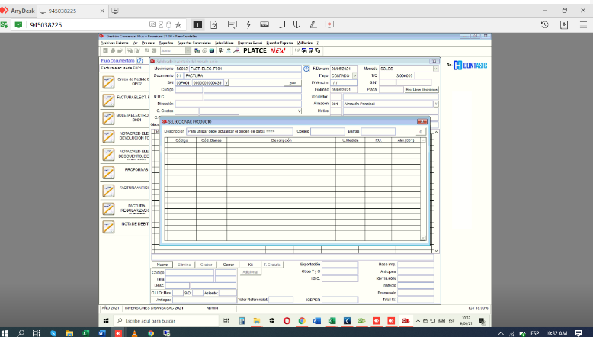Open AnyDesk file transfer icon
The height and width of the screenshot is (337, 593).
(214, 24)
